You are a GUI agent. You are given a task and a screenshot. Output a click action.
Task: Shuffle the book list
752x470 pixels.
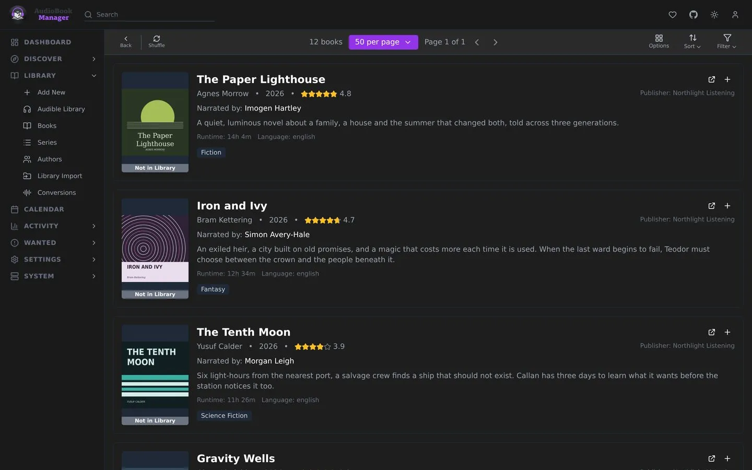(x=157, y=42)
